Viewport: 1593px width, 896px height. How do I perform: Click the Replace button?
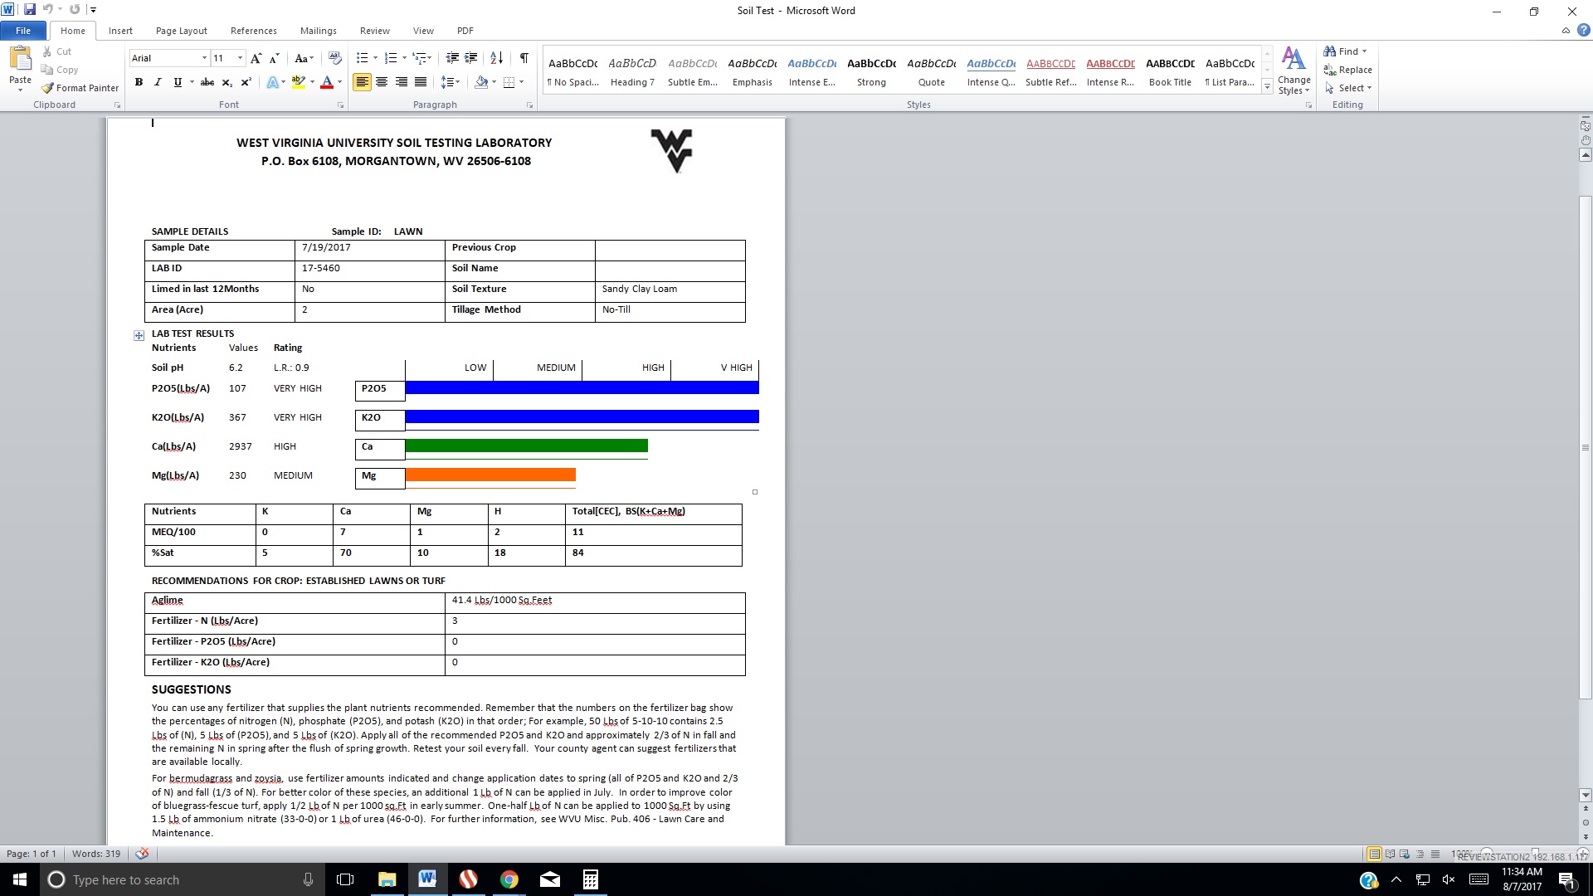(x=1347, y=70)
